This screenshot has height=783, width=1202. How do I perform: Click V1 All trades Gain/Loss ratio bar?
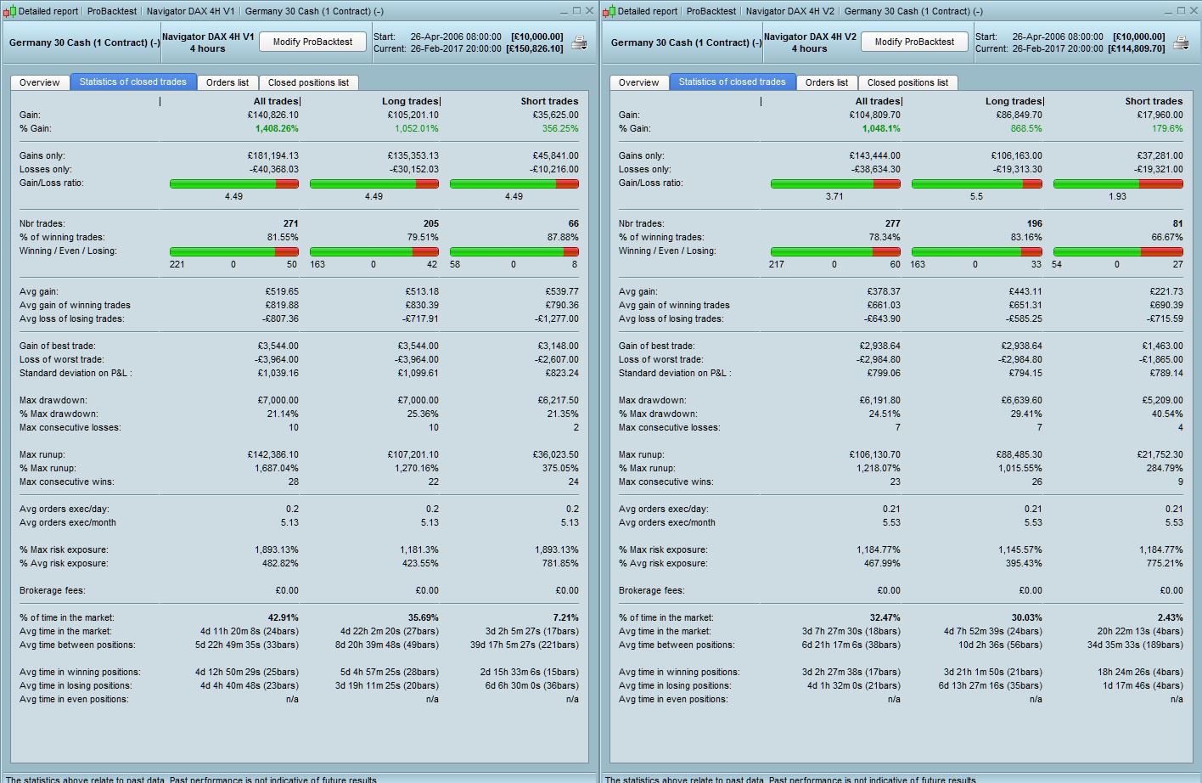234,183
